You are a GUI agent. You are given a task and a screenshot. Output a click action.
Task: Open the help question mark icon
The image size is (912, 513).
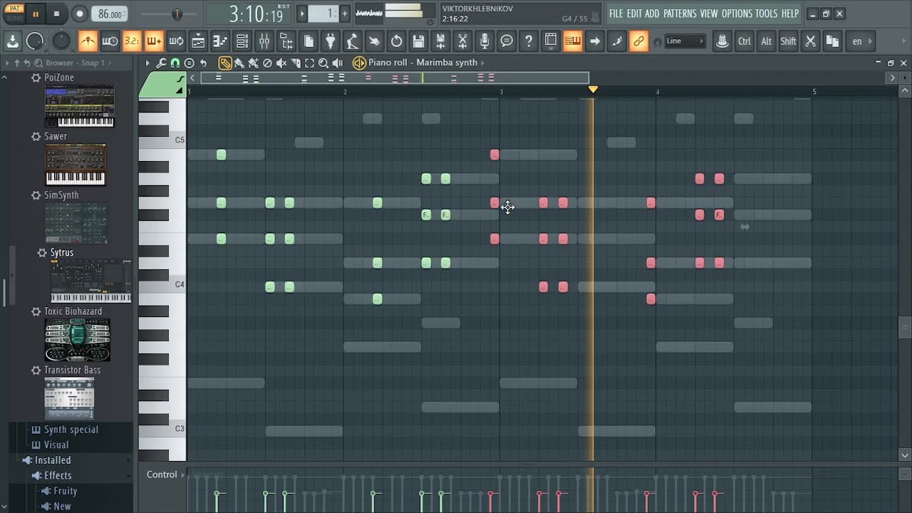click(529, 41)
